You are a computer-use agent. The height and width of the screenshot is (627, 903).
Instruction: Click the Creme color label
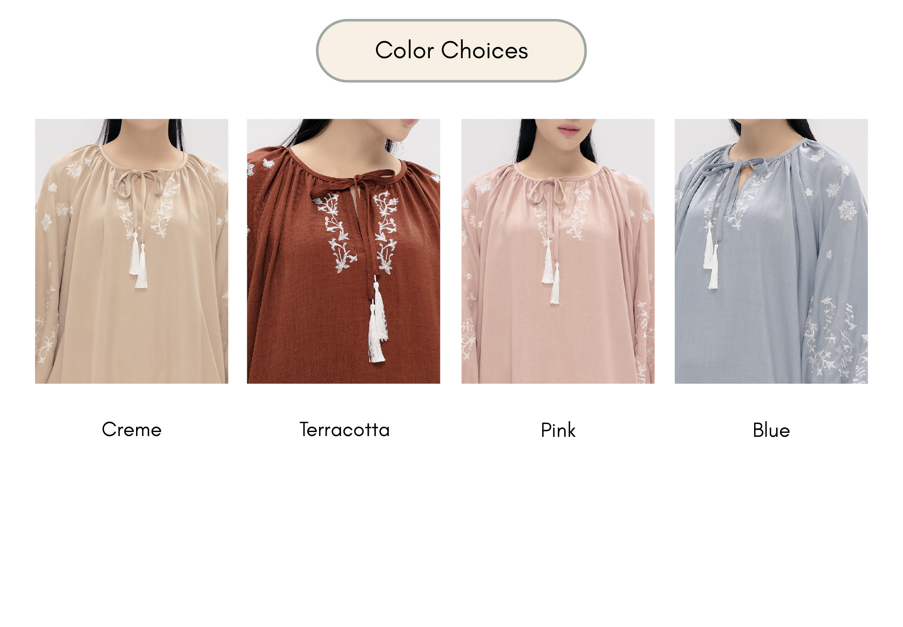tap(132, 430)
